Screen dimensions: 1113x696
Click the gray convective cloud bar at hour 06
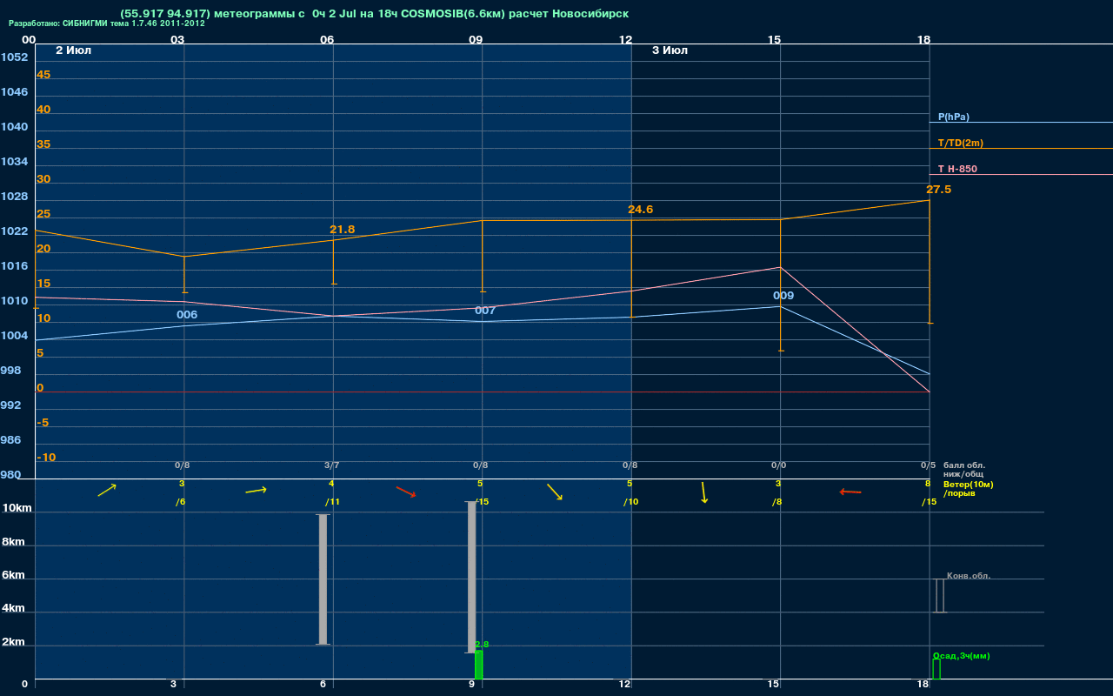point(323,579)
